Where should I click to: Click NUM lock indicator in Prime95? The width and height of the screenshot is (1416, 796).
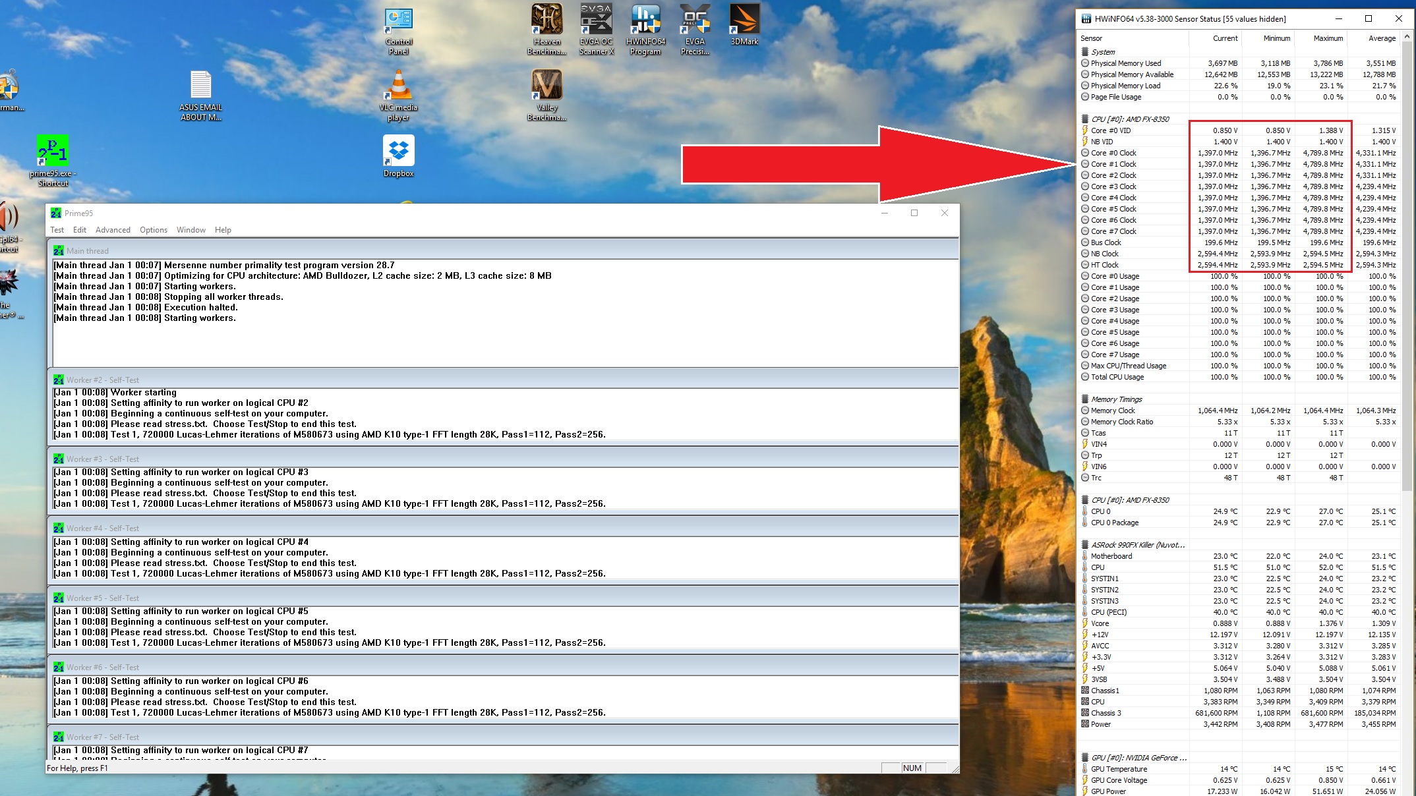(911, 768)
